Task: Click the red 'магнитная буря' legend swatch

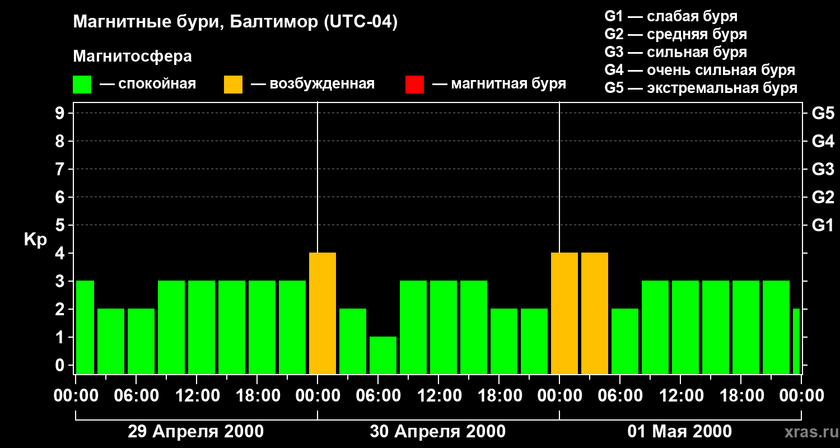Action: 414,85
